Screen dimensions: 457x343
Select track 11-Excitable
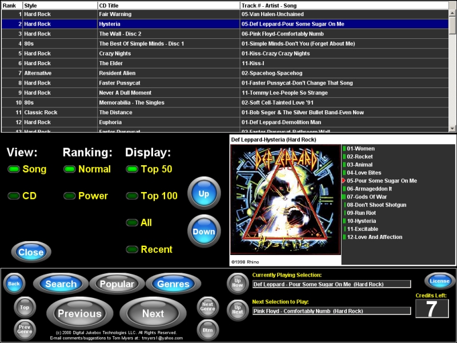(362, 229)
